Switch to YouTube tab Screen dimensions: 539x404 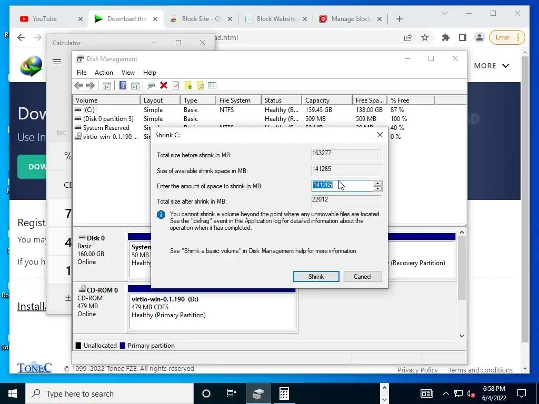point(45,19)
